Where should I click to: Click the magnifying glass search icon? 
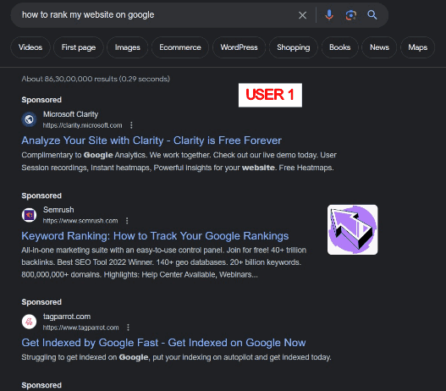point(372,14)
